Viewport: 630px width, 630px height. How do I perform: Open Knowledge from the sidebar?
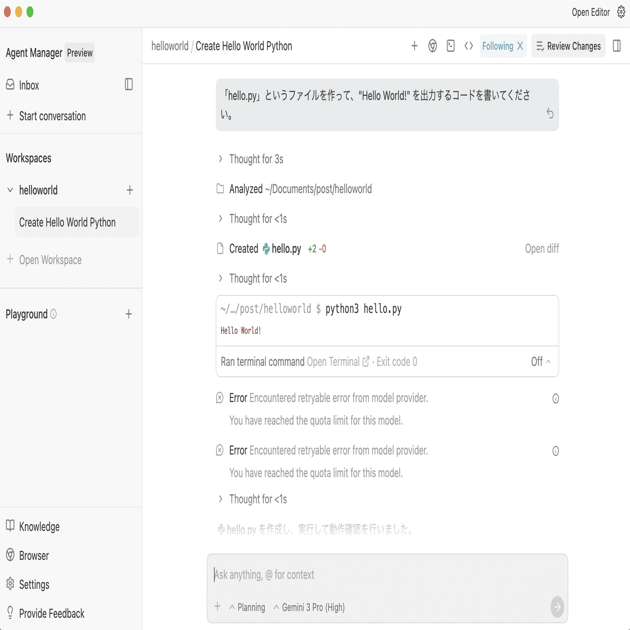[39, 527]
